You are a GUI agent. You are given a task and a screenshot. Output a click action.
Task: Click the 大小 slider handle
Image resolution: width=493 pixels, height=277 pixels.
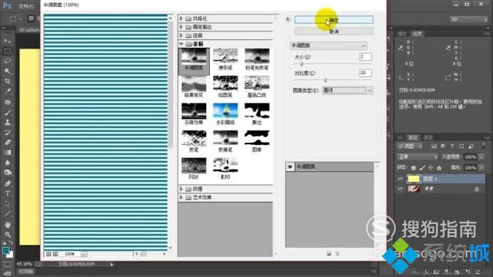302,64
